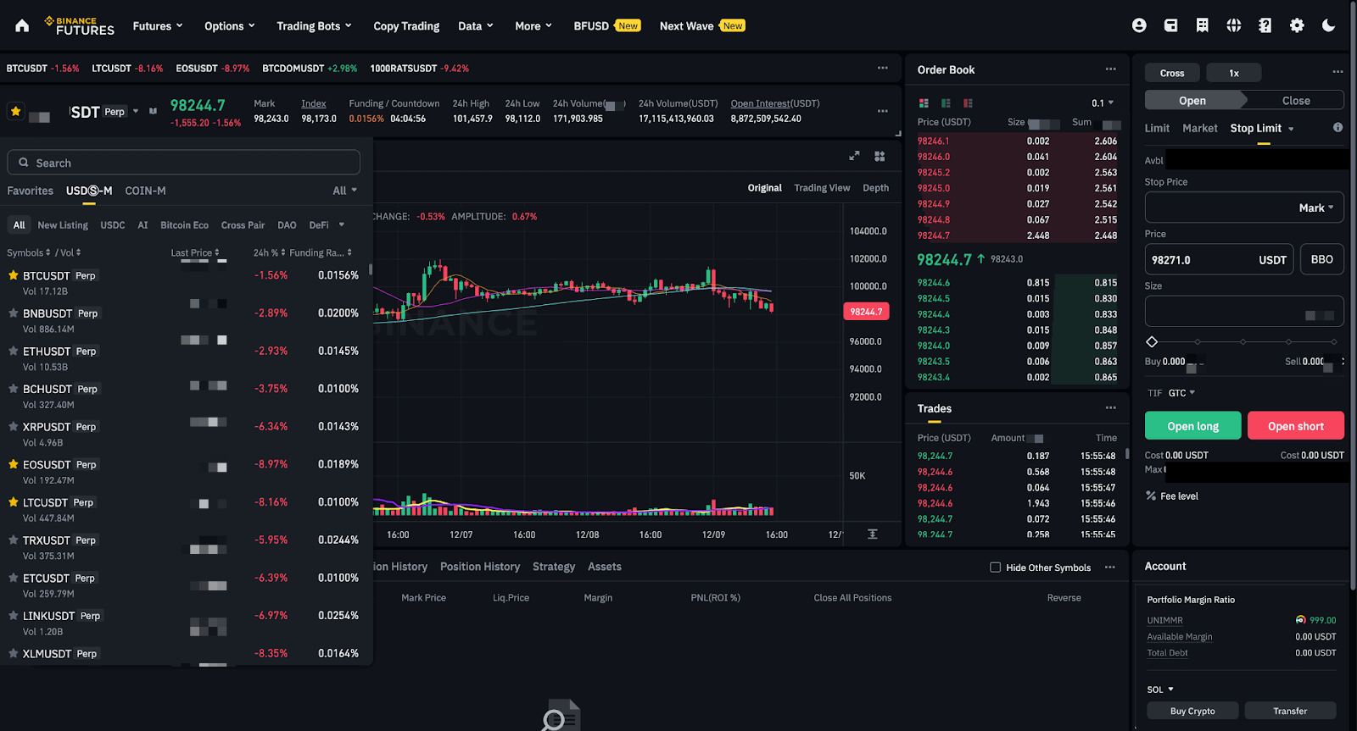Toggle favorite star for BCHUSDT
1357x731 pixels.
[x=14, y=389]
